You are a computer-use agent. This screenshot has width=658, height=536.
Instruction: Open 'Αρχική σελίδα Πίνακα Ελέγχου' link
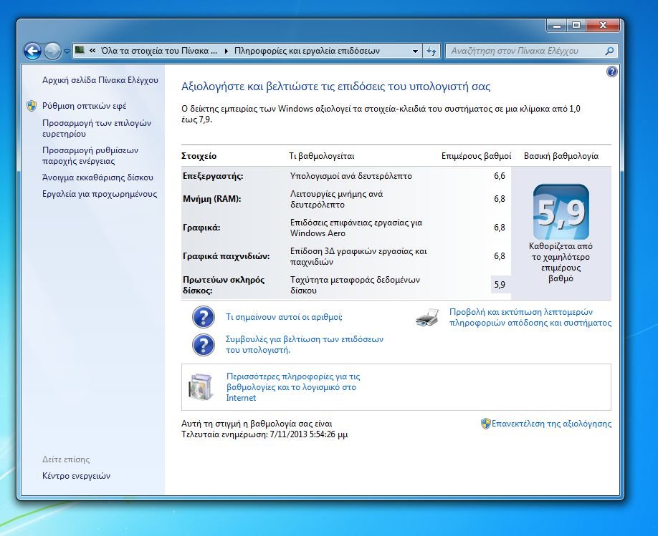(100, 80)
